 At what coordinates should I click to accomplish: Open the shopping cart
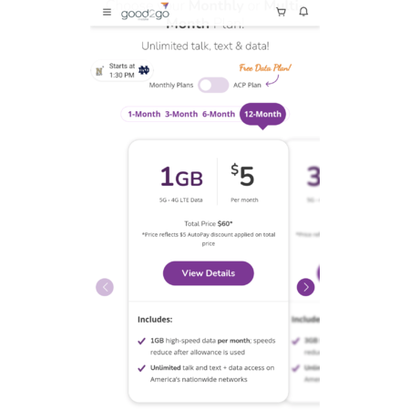[281, 12]
